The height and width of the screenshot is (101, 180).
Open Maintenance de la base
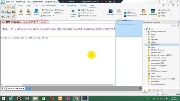click(x=87, y=16)
